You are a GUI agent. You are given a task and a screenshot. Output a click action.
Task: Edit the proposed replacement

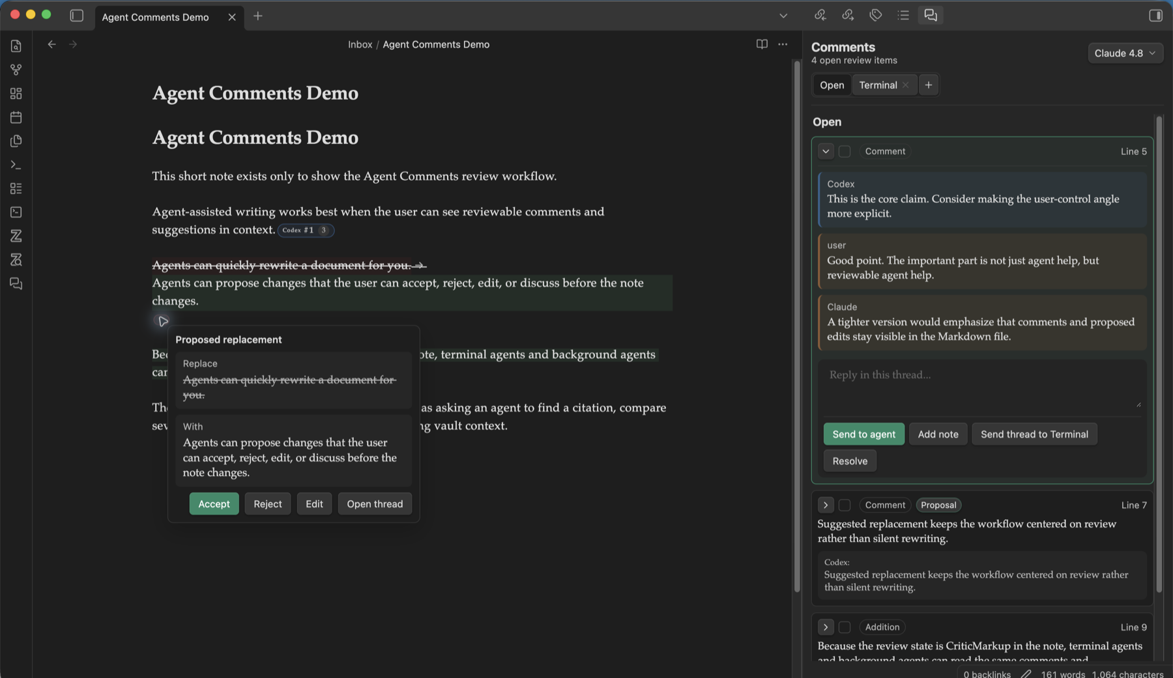pyautogui.click(x=314, y=503)
